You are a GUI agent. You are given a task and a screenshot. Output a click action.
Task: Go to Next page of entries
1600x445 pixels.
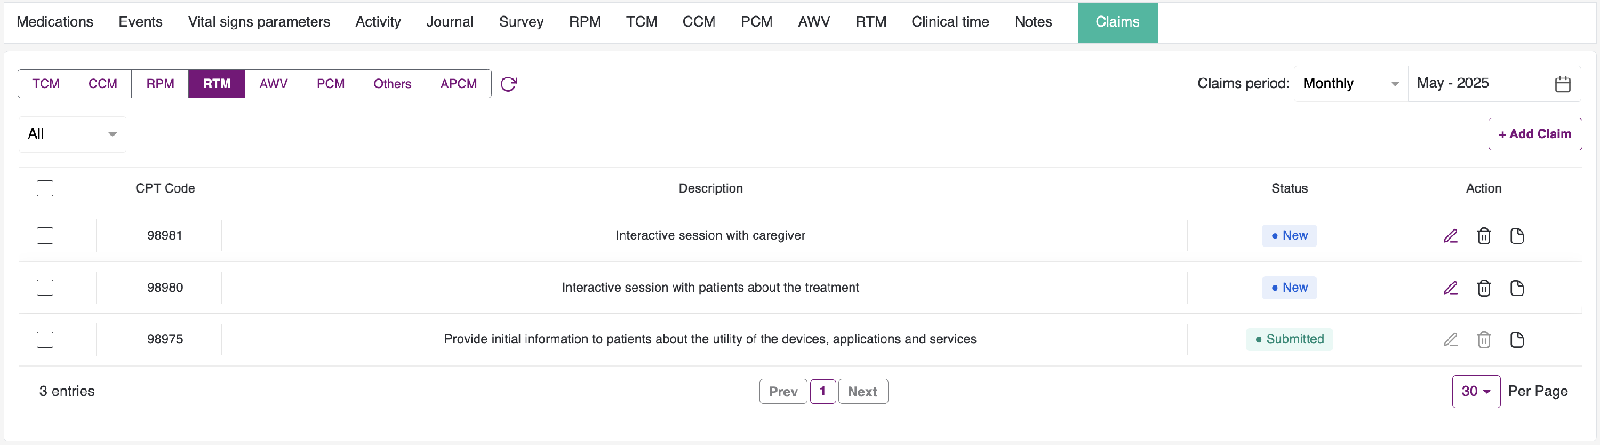[862, 392]
